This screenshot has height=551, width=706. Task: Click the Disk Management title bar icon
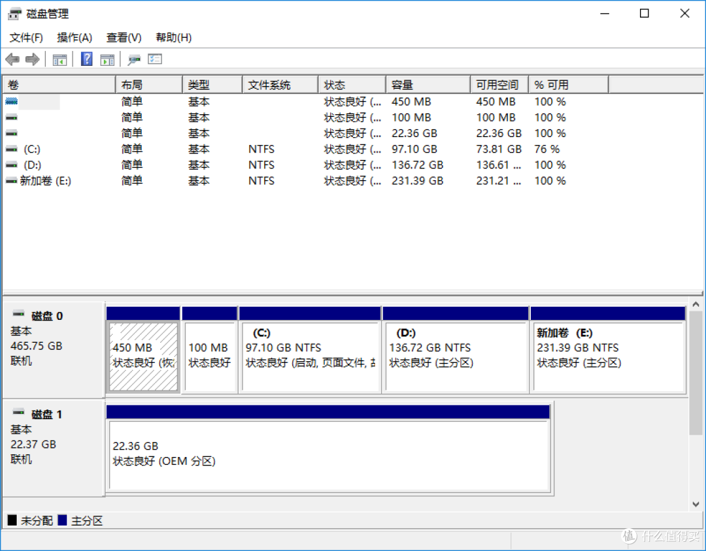click(14, 13)
